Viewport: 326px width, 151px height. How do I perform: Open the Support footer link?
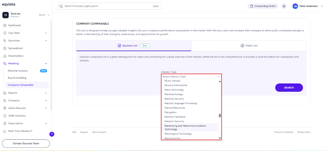coord(84,132)
